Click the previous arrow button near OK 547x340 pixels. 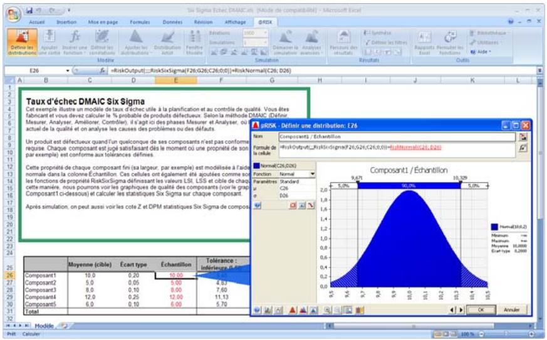tap(452, 309)
